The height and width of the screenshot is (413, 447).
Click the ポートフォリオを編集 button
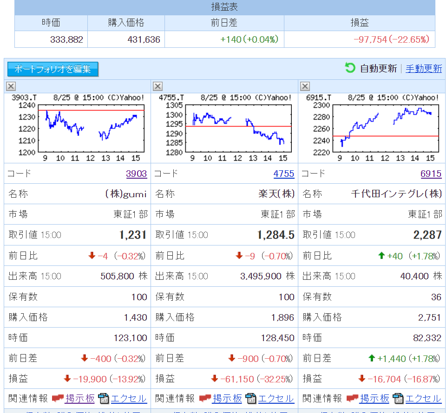[x=53, y=69]
